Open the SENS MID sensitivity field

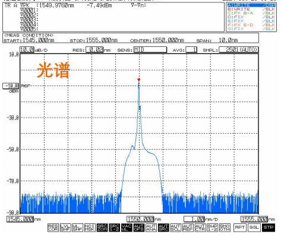(x=150, y=49)
